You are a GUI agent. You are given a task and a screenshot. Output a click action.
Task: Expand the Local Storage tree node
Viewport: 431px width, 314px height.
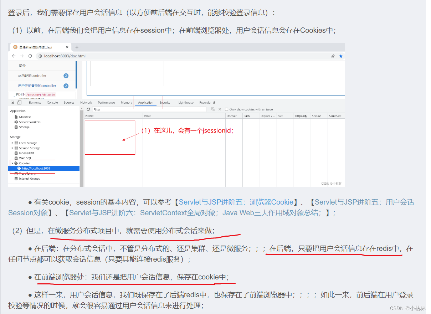[x=12, y=143]
